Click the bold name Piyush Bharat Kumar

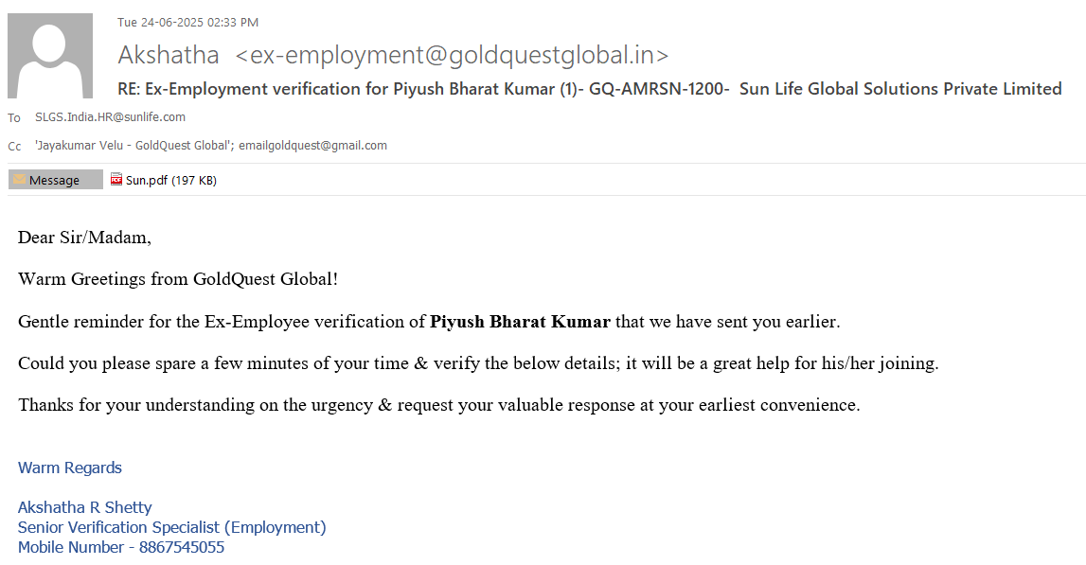coord(520,322)
